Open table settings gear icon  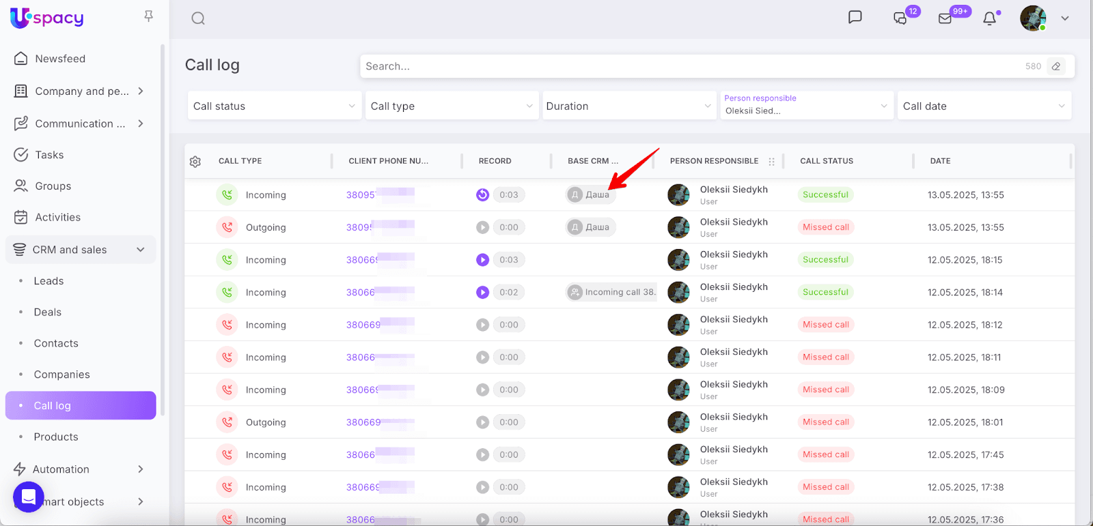pos(195,162)
